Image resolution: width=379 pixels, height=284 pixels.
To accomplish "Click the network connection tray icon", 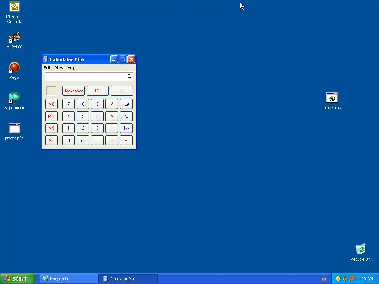I will (345, 278).
